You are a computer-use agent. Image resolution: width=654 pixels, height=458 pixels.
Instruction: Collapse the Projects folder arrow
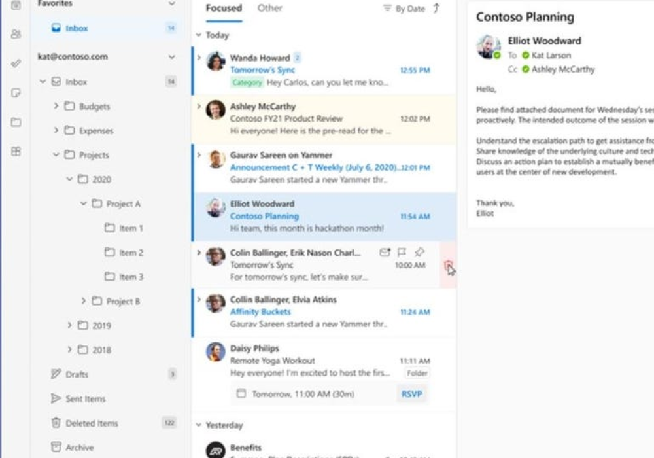(x=56, y=155)
